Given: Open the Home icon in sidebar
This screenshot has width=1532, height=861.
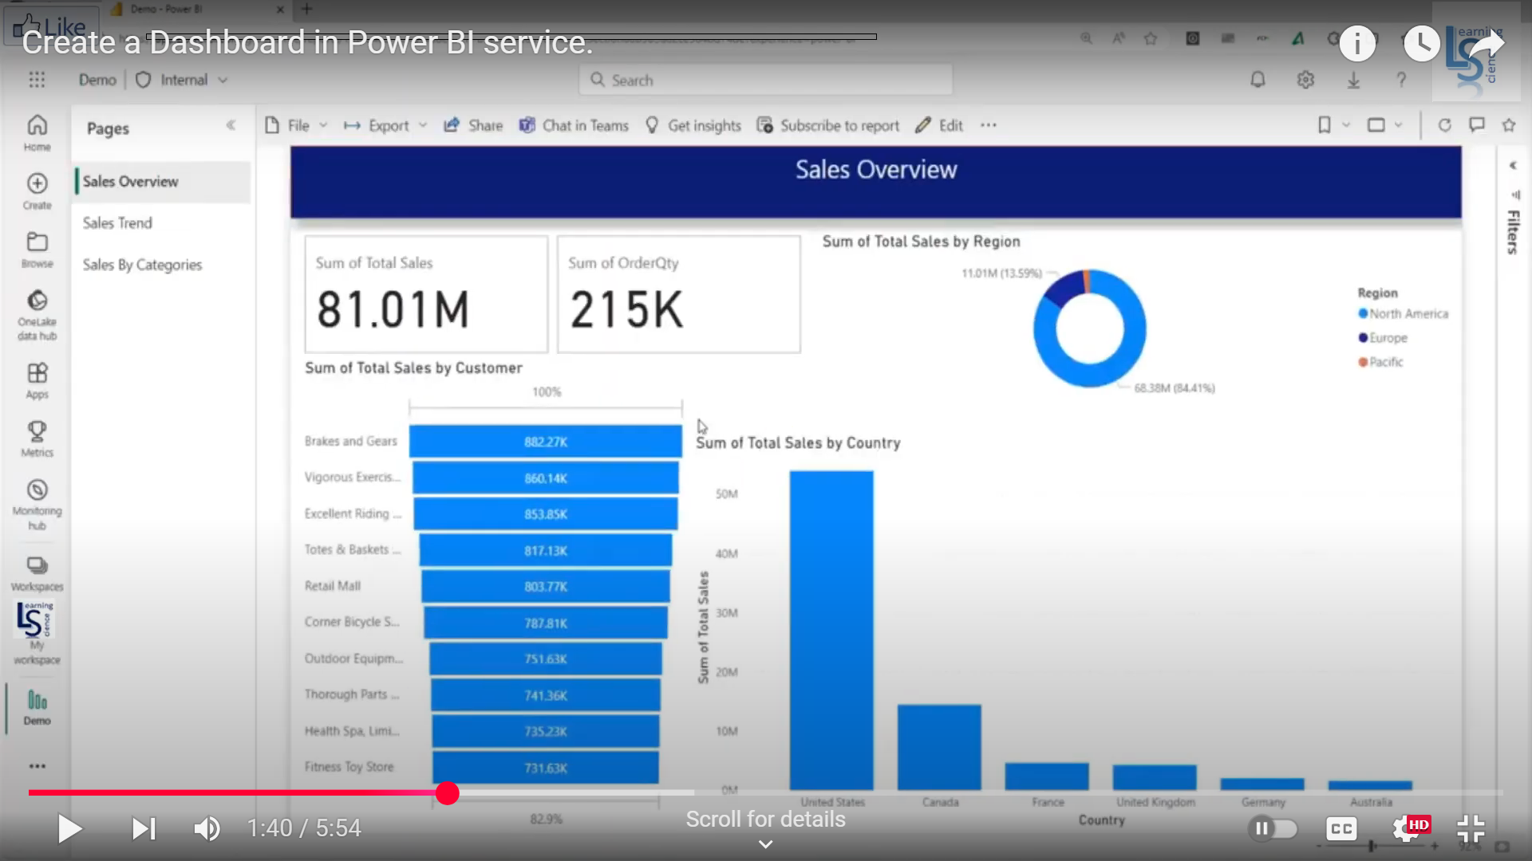Looking at the screenshot, I should point(37,133).
